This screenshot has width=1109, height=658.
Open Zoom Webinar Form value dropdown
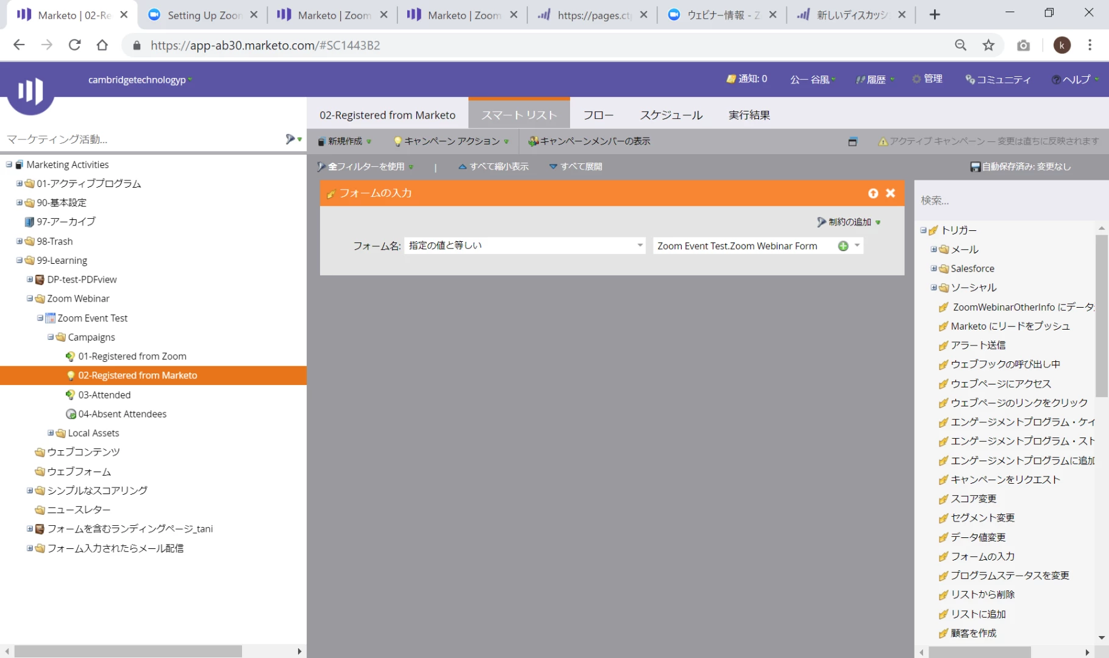point(857,246)
